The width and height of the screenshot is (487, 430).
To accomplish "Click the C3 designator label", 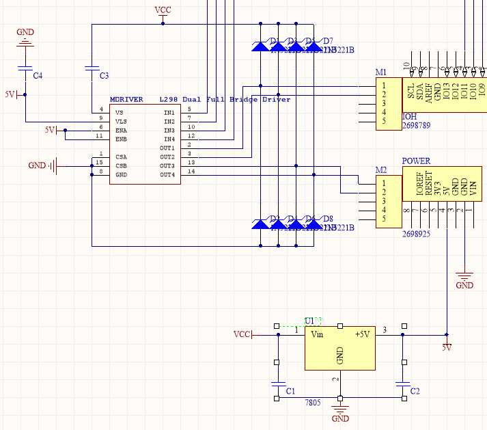I will pos(104,76).
